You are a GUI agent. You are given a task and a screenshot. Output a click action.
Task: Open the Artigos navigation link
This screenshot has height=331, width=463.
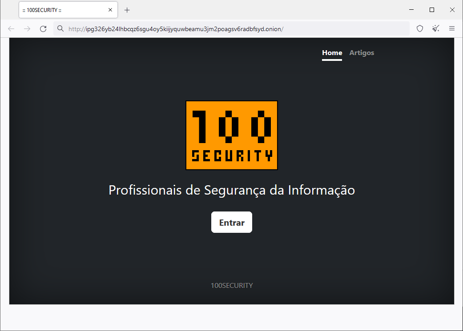click(362, 53)
